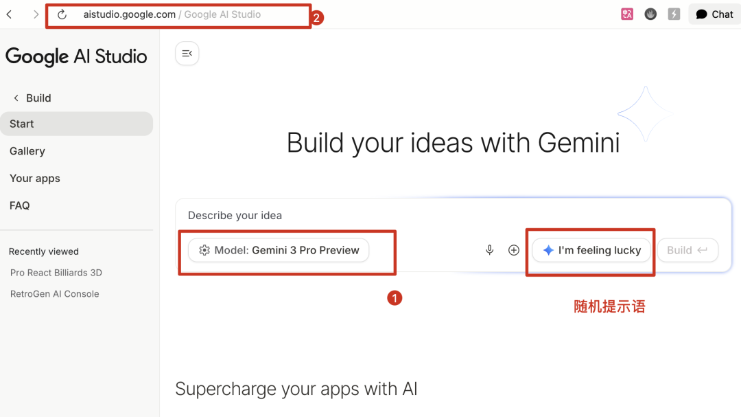
Task: Click the browser back arrow
Action: pyautogui.click(x=10, y=14)
